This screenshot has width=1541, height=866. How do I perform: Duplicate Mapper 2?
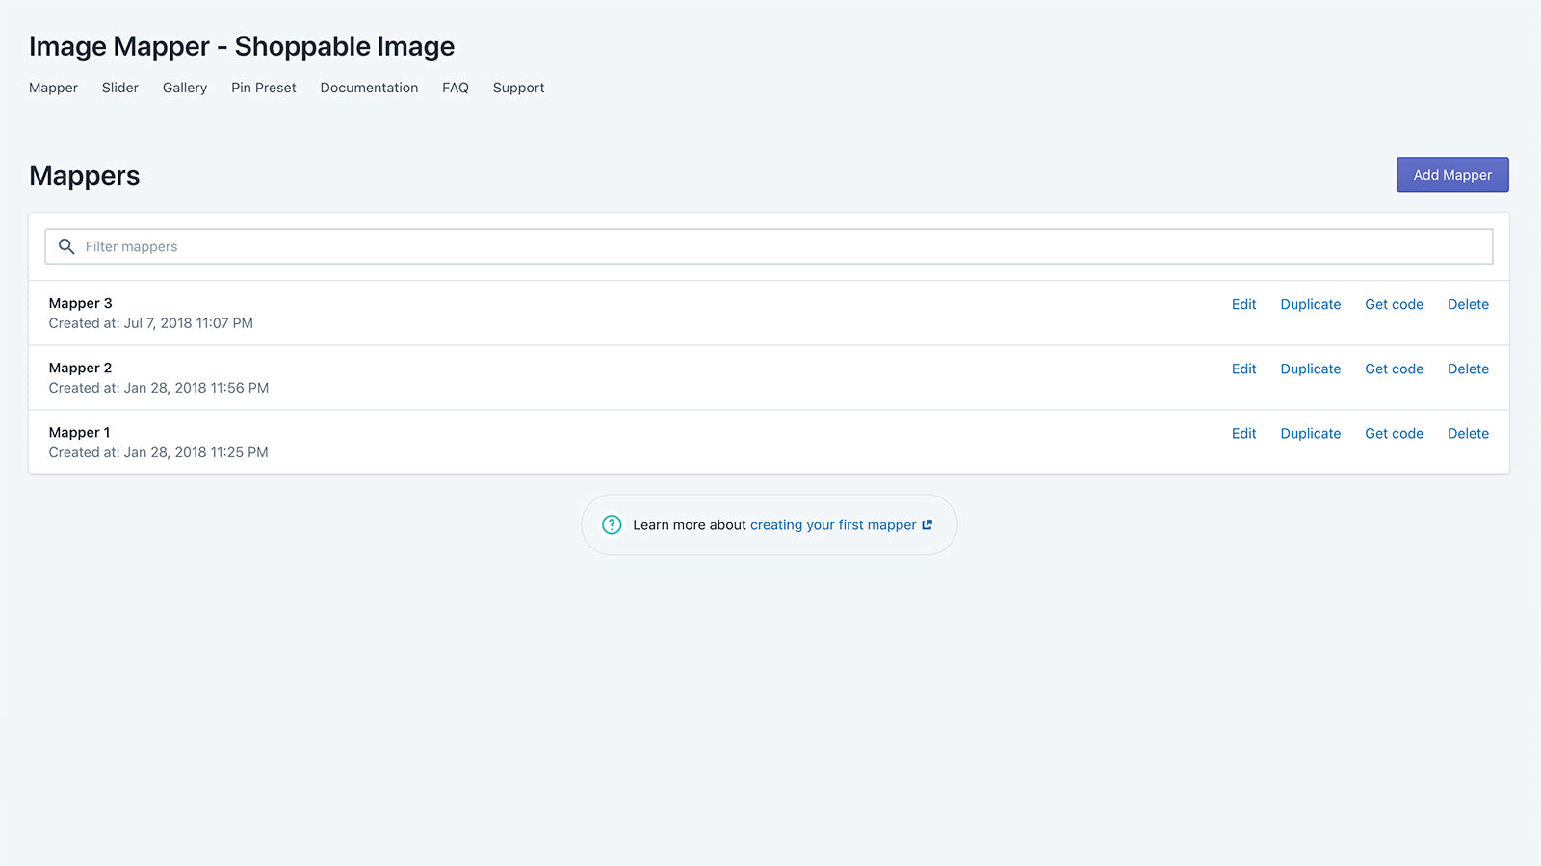coord(1310,369)
